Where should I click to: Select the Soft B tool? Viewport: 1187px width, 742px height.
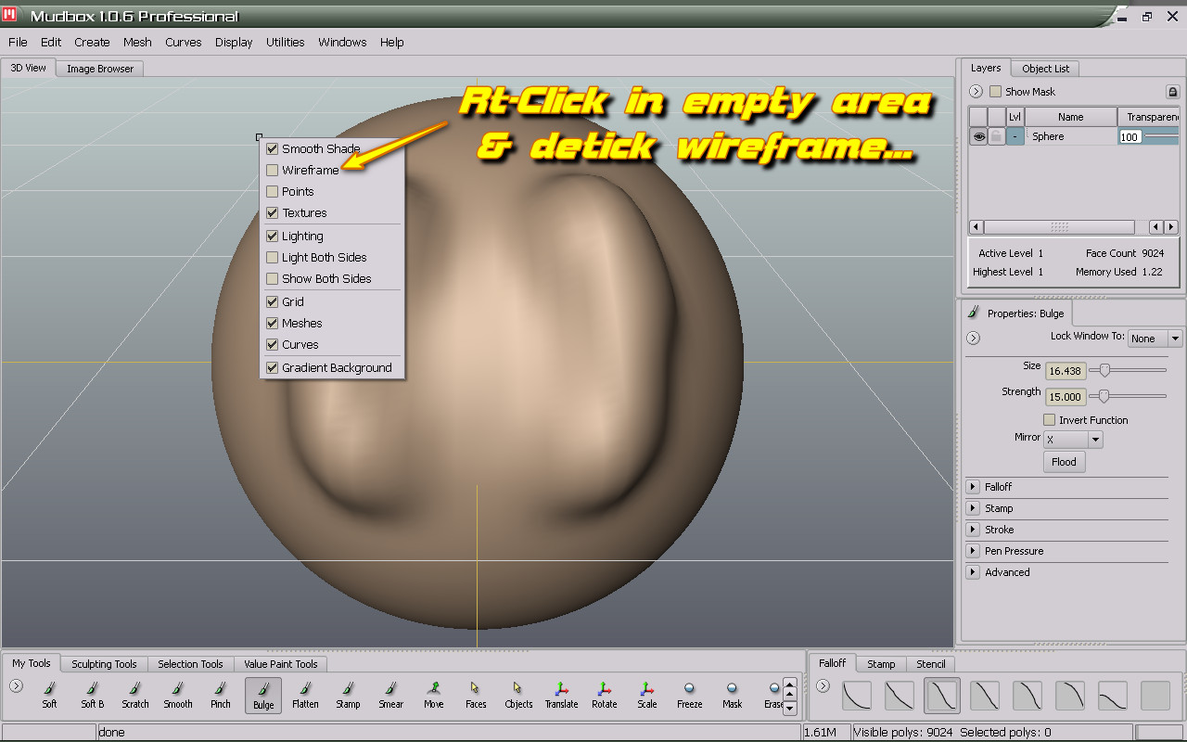click(x=93, y=695)
